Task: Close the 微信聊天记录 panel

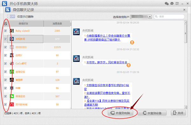Action: [x=184, y=10]
